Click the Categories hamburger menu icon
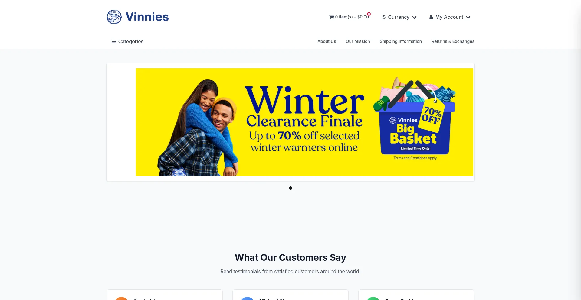 tap(114, 41)
